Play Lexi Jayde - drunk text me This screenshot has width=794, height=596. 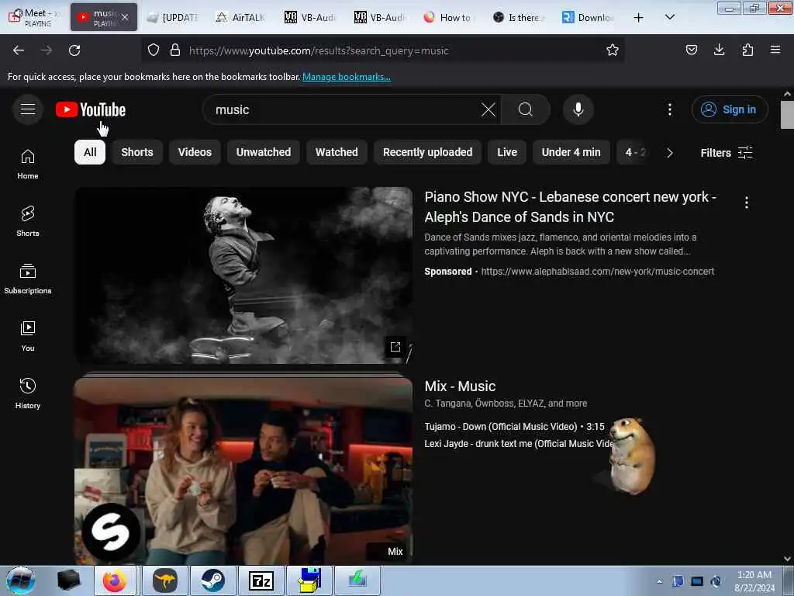click(519, 443)
